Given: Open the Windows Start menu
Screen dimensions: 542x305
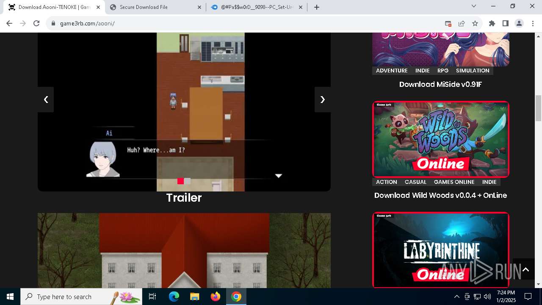Looking at the screenshot, I should [x=10, y=297].
